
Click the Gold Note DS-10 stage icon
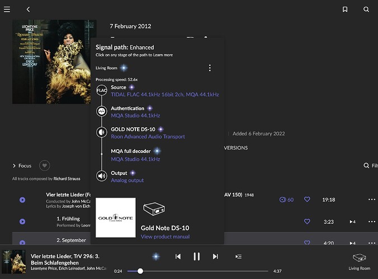coord(102,132)
